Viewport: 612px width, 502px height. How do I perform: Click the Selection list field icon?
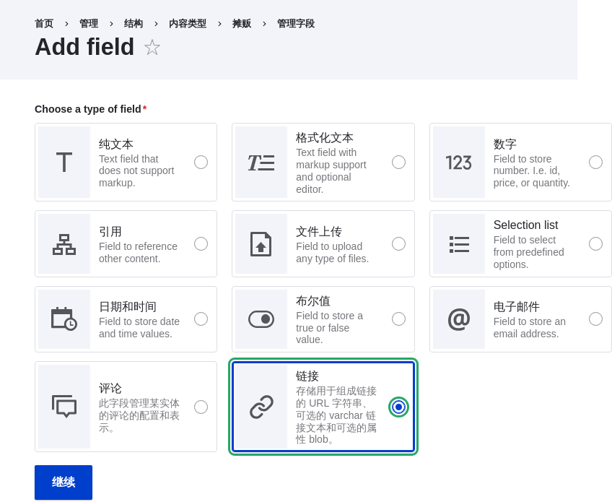tap(458, 243)
